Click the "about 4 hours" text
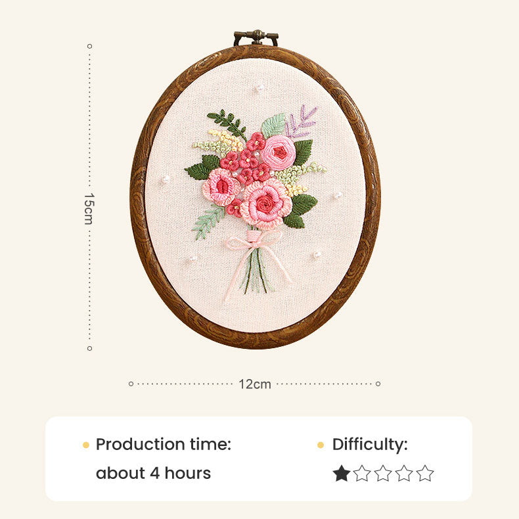This screenshot has width=519, height=519. 153,473
